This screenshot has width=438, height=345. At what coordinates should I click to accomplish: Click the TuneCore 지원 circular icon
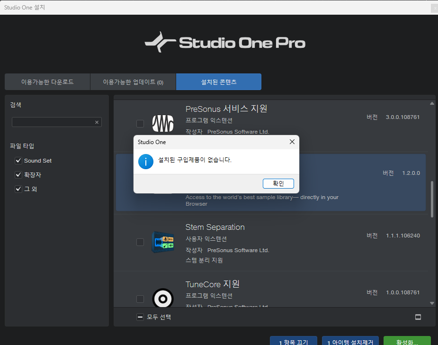tap(162, 299)
